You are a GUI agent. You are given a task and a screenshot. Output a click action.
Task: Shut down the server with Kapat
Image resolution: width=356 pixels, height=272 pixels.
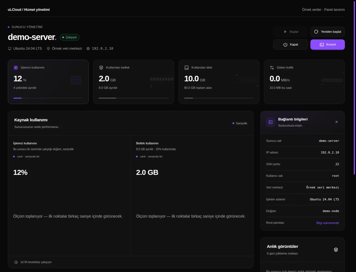pyautogui.click(x=290, y=44)
